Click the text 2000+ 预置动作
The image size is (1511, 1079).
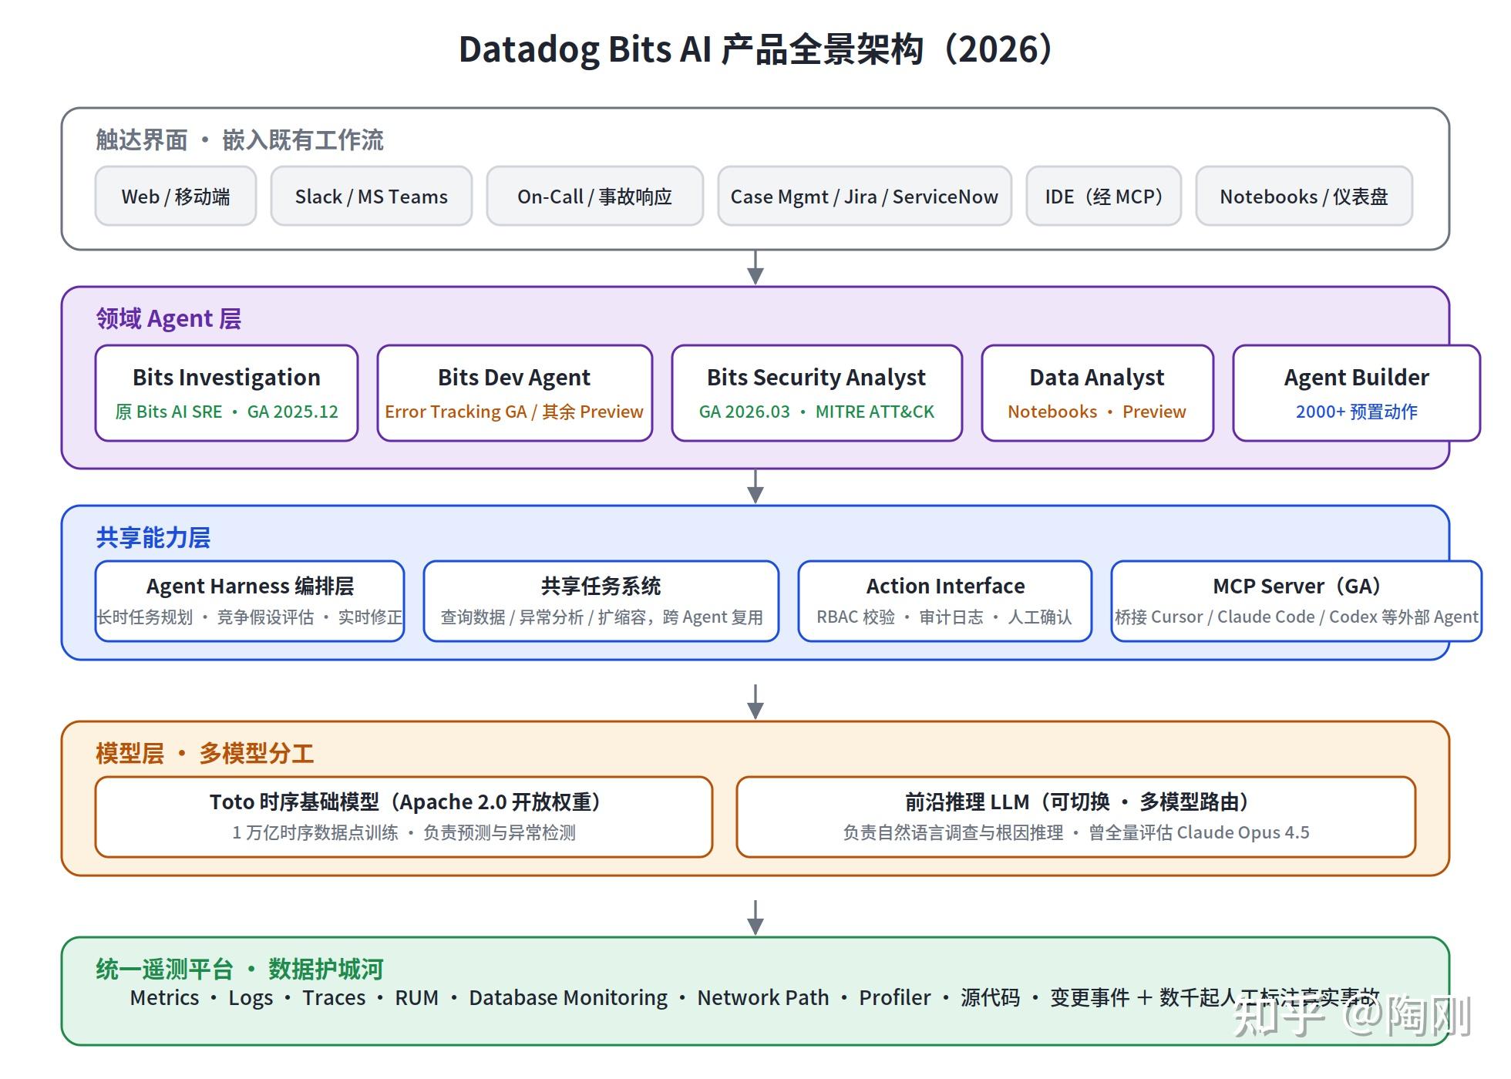pyautogui.click(x=1356, y=412)
